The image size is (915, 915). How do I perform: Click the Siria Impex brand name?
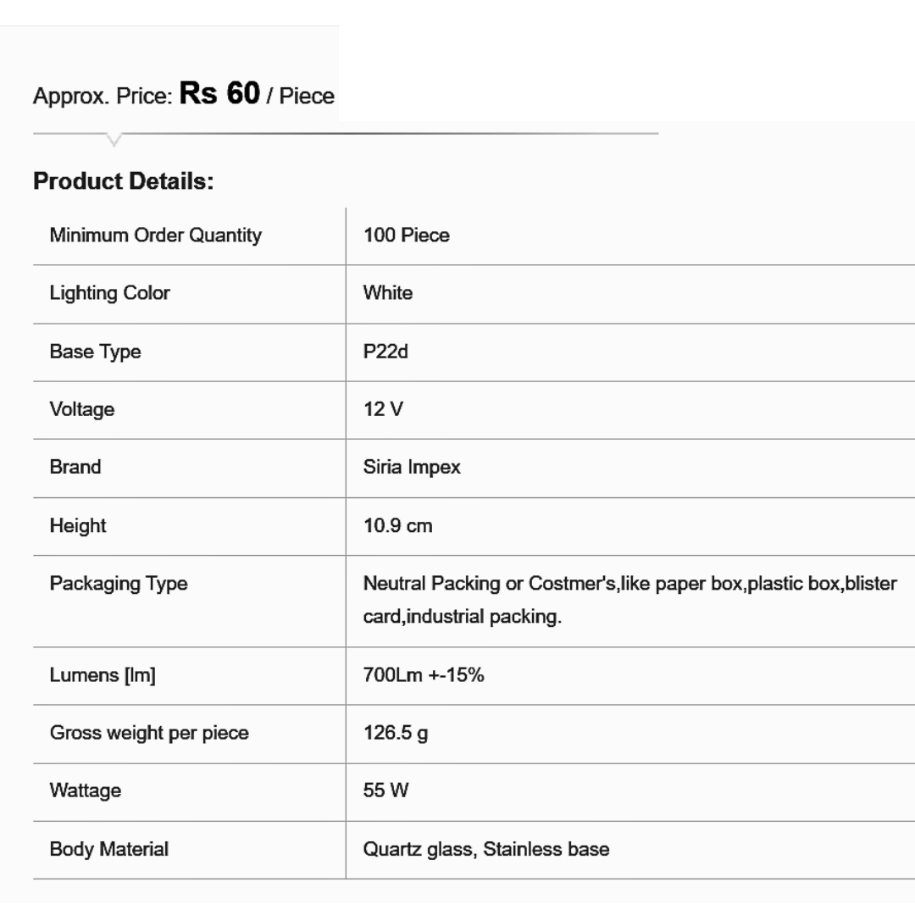click(x=412, y=467)
